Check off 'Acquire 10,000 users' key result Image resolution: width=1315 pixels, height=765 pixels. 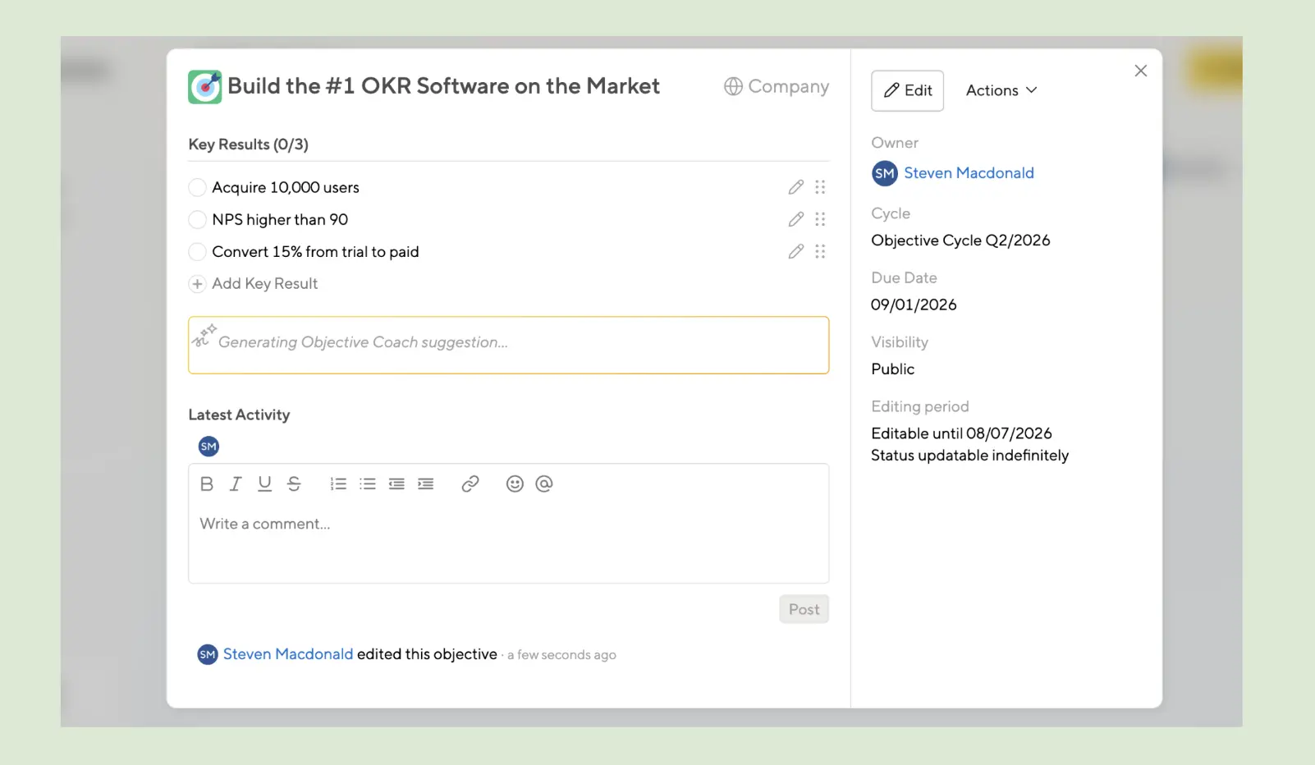pos(197,187)
